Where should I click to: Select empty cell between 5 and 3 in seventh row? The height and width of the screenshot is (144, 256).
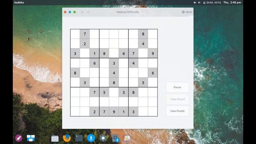click(114, 92)
